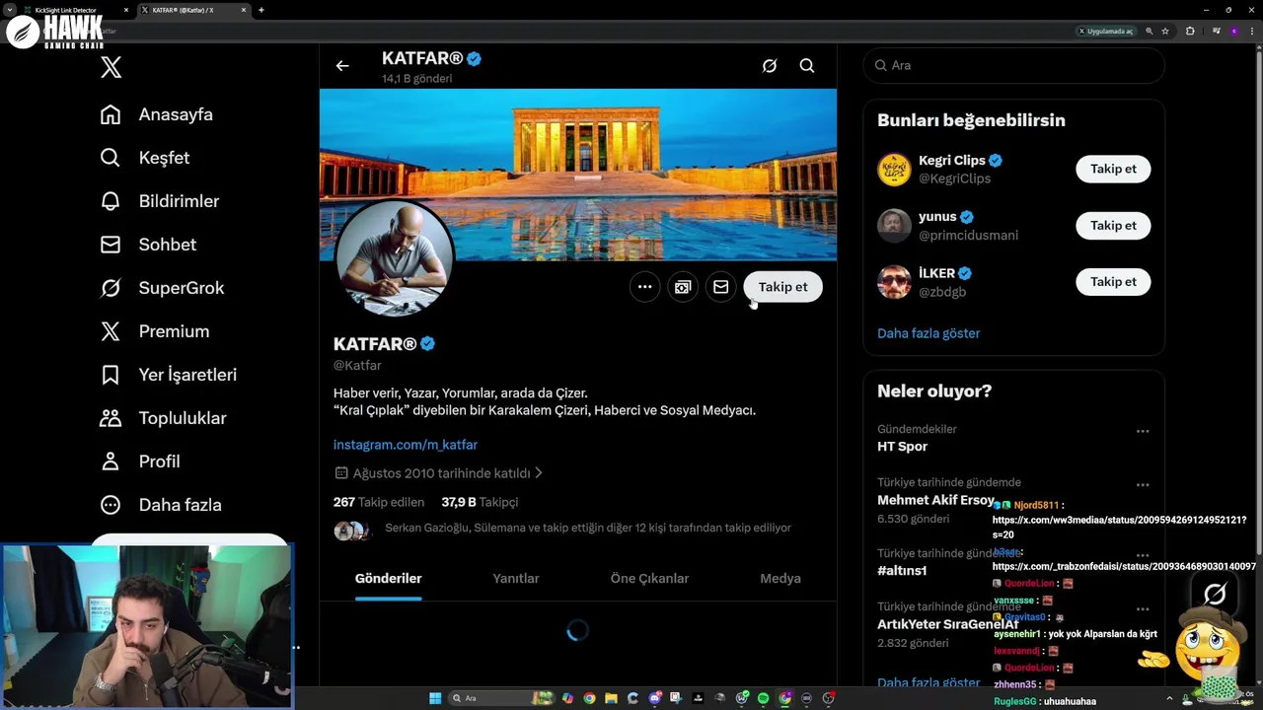Open browser extensions puzzle icon
Viewport: 1263px width, 710px height.
1190,31
